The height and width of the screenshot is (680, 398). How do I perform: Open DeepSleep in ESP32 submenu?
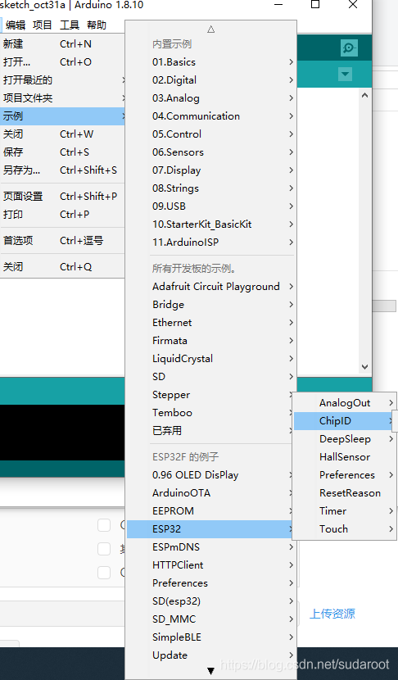coord(345,439)
